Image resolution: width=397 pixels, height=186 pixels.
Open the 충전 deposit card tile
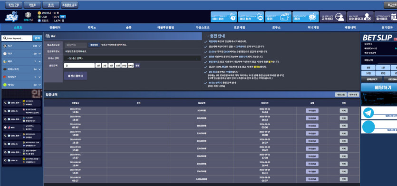(278, 17)
